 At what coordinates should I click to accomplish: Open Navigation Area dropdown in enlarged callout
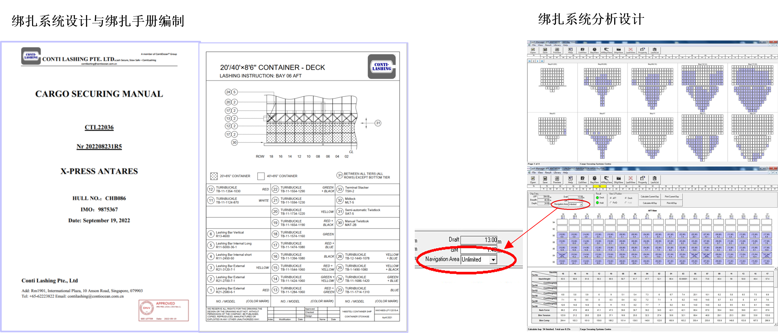click(493, 260)
